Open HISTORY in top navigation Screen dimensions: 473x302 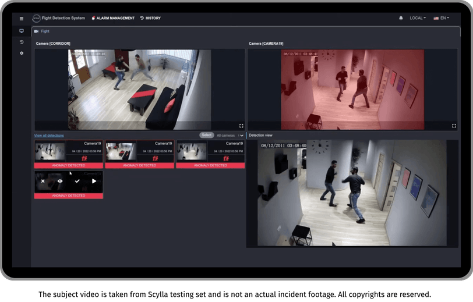click(150, 18)
